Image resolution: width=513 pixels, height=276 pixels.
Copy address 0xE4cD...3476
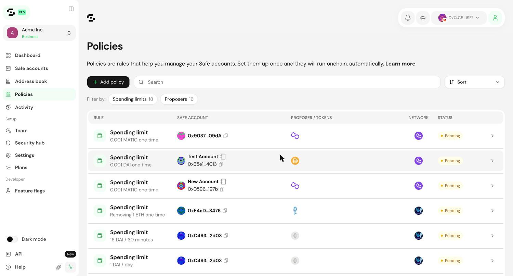225,211
